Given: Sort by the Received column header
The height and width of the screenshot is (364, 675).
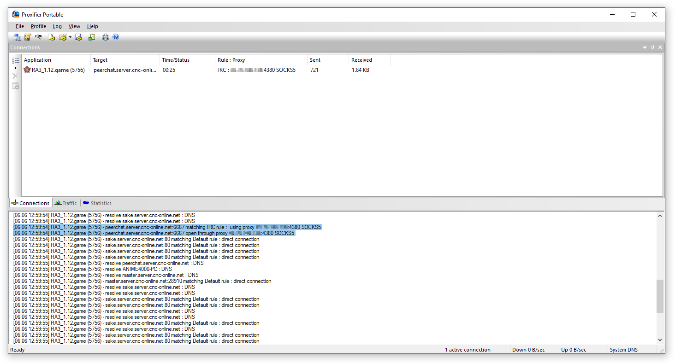Looking at the screenshot, I should point(370,60).
